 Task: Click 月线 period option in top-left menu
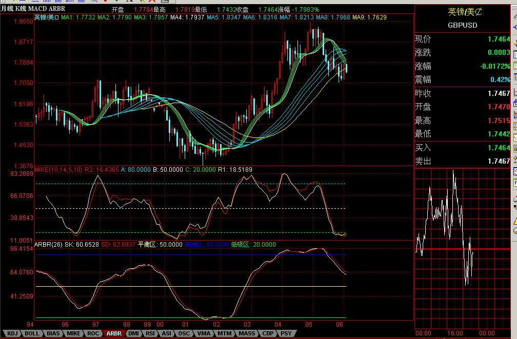coord(7,9)
